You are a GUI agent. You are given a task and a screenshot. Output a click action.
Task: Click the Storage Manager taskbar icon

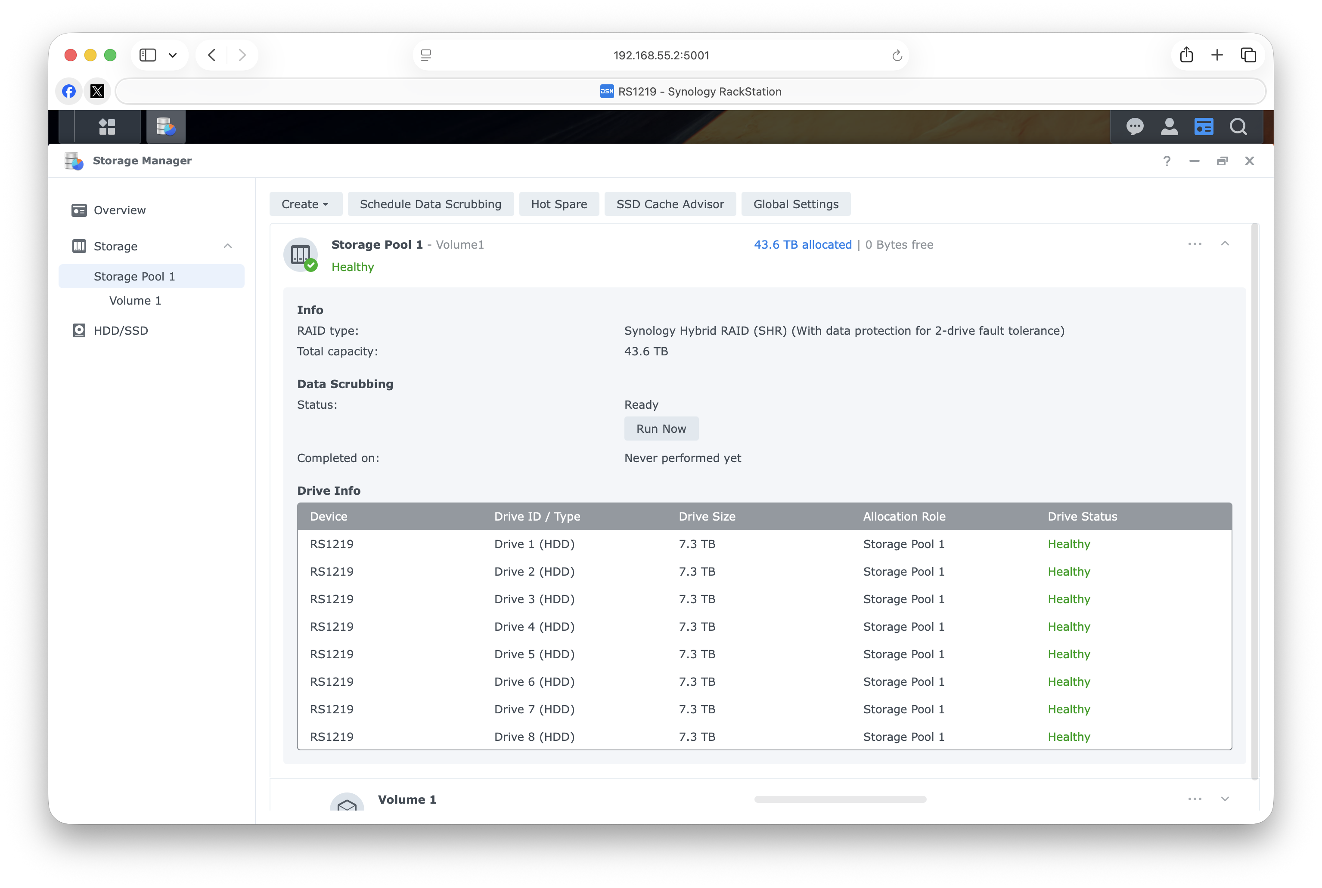tap(165, 126)
